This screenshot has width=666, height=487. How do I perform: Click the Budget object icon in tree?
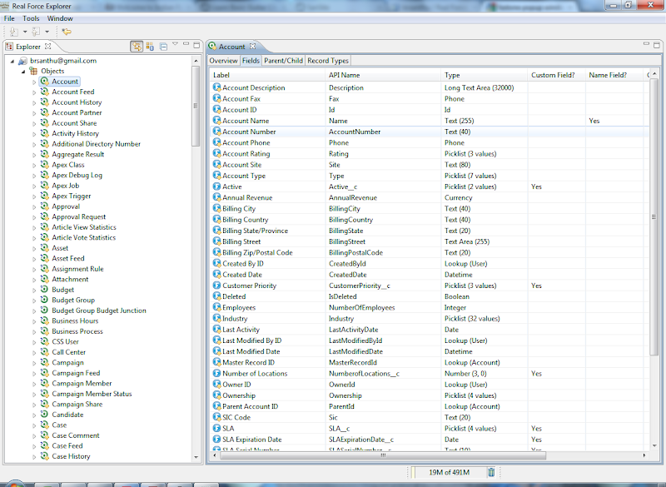pos(45,289)
